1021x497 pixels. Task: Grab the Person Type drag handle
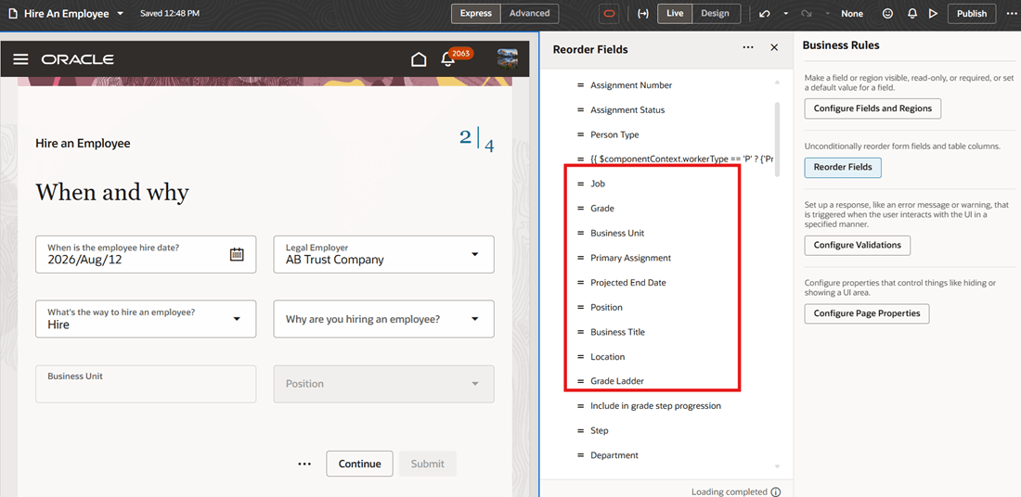point(580,134)
